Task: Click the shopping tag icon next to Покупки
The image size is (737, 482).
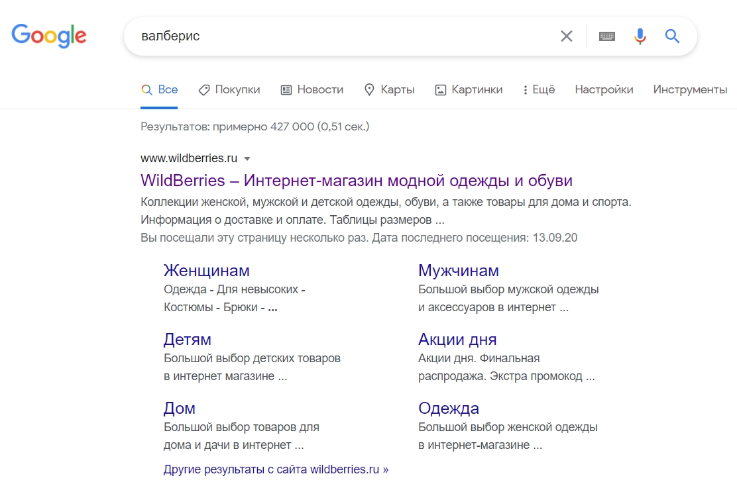Action: click(x=203, y=89)
